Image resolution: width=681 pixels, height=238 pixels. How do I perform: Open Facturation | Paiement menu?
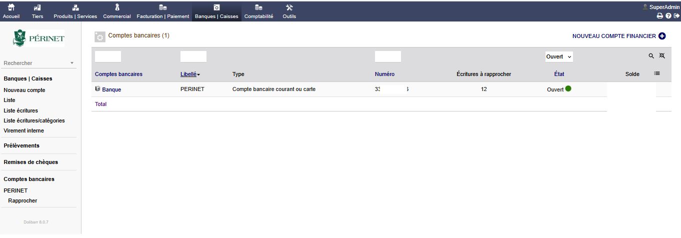click(x=163, y=11)
